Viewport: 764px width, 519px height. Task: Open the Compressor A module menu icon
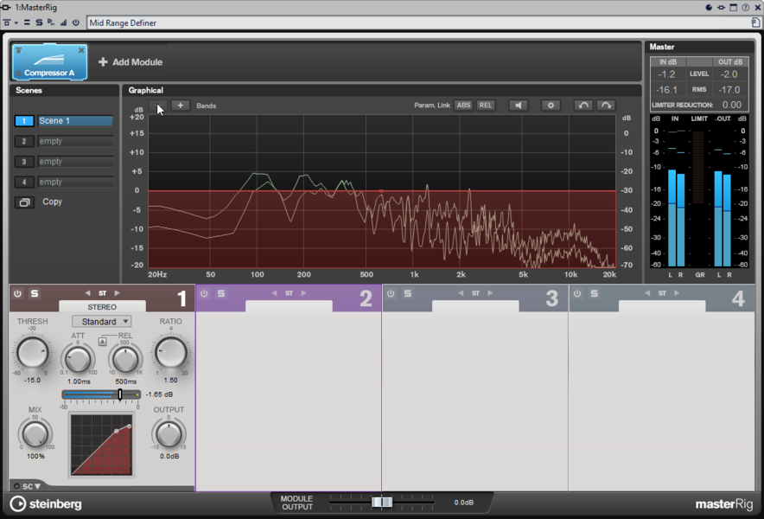click(x=18, y=50)
